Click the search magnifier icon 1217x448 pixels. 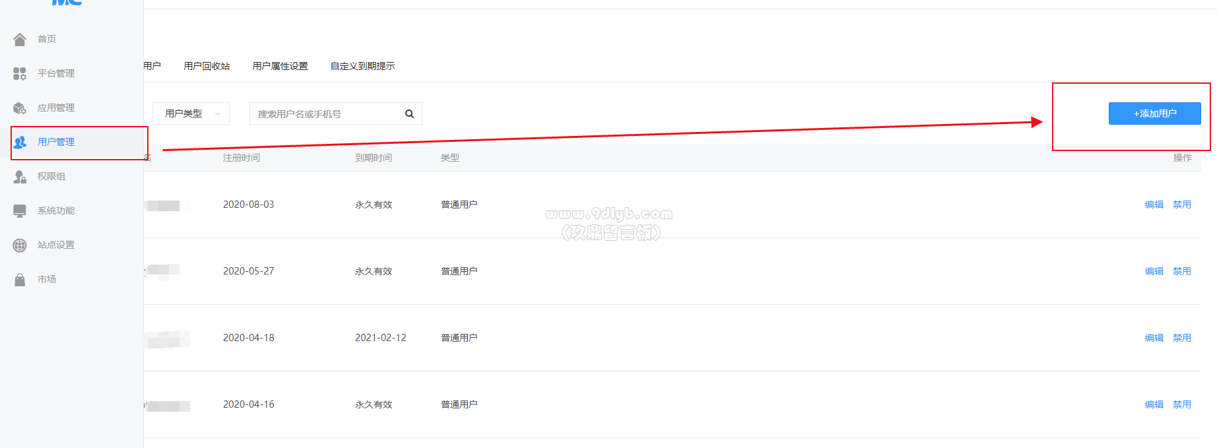(x=409, y=113)
